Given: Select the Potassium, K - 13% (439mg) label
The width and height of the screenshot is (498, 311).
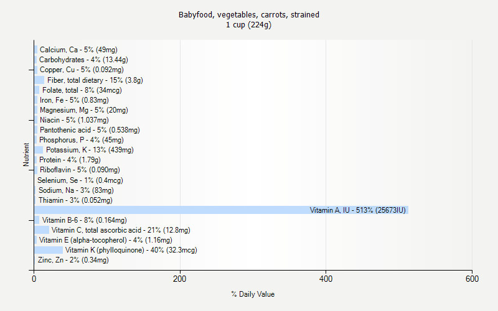Looking at the screenshot, I should [90, 150].
